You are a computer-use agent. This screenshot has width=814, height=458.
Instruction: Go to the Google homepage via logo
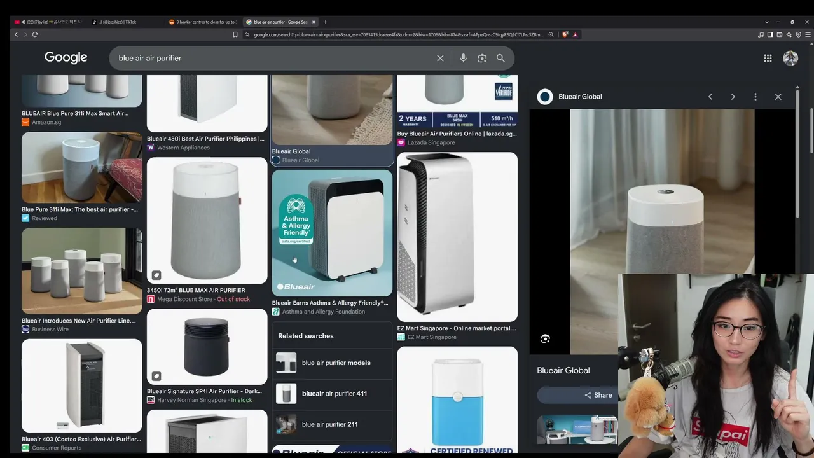tap(66, 58)
